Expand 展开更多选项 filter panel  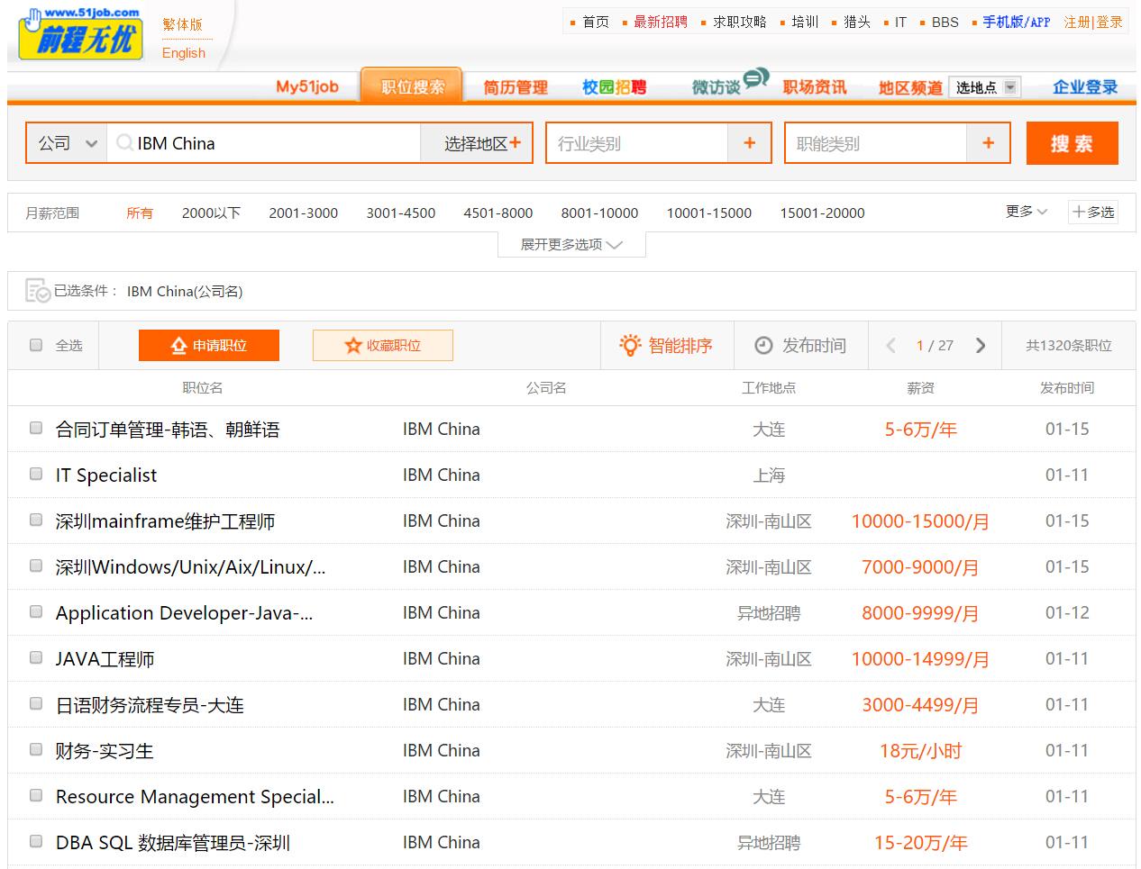click(x=571, y=244)
